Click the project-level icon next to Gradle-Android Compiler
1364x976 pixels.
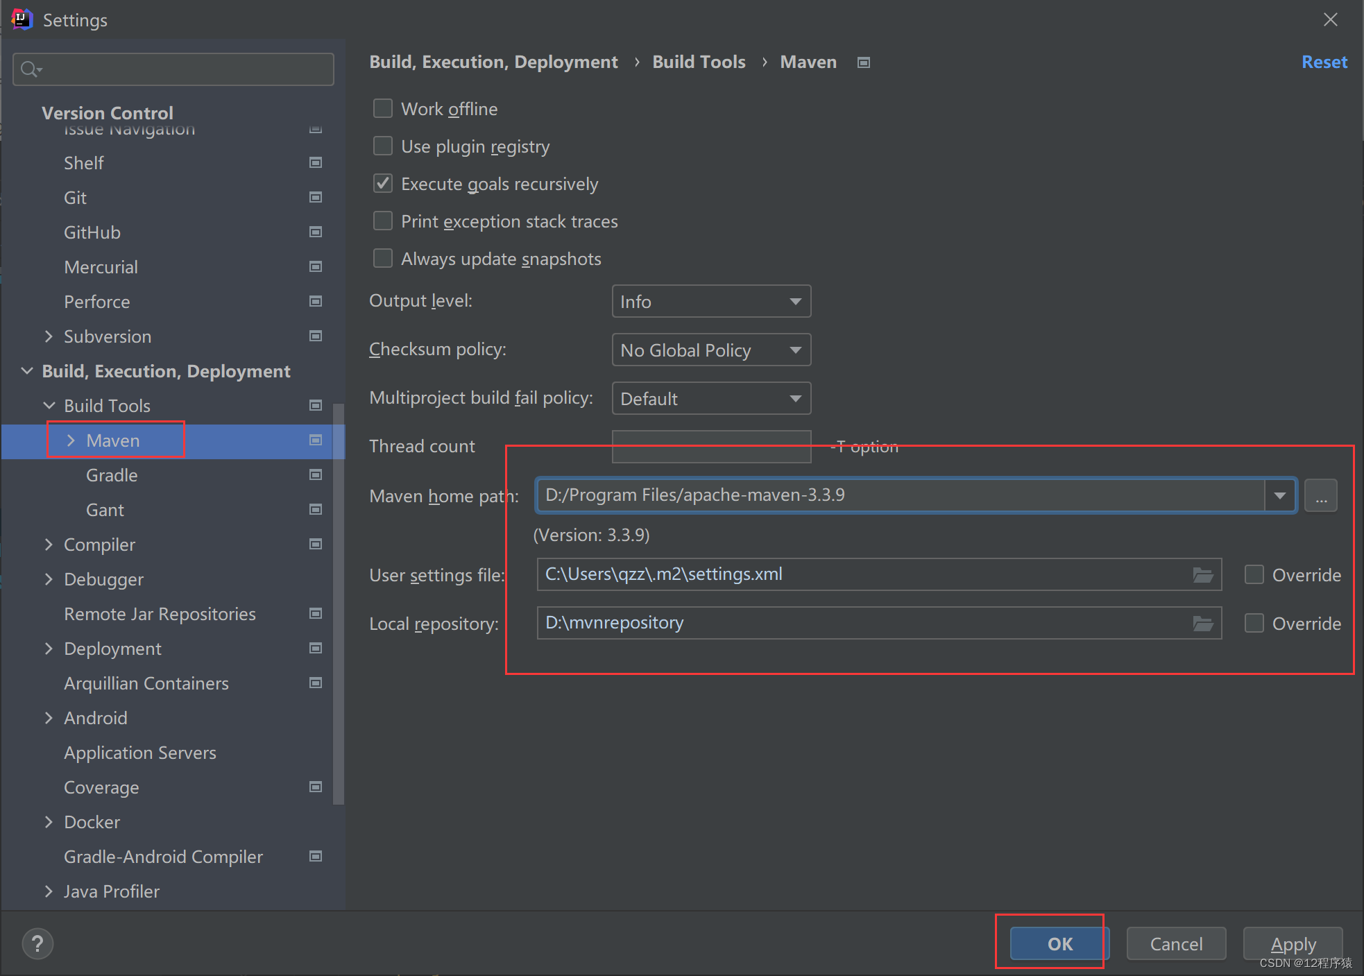316,856
